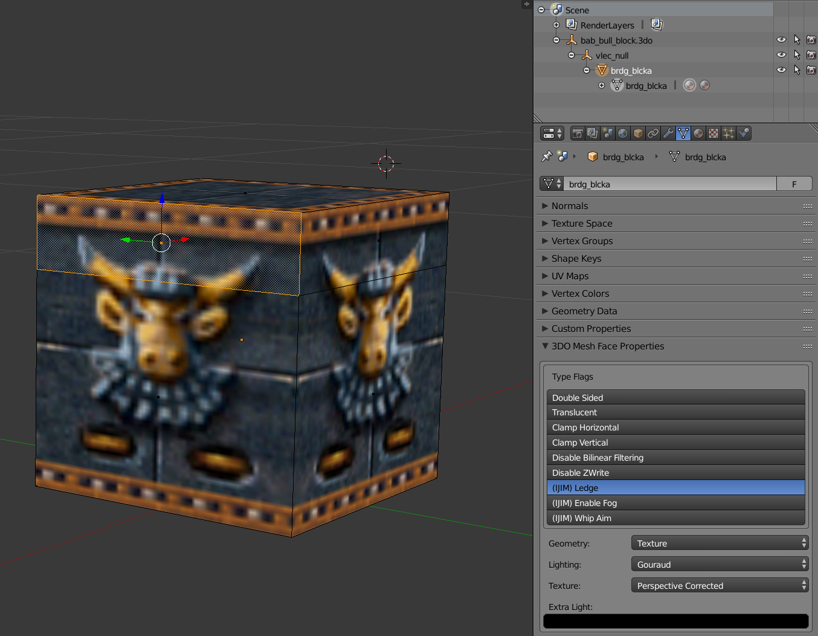Toggle viewport visibility of brdg_blcka

[781, 70]
